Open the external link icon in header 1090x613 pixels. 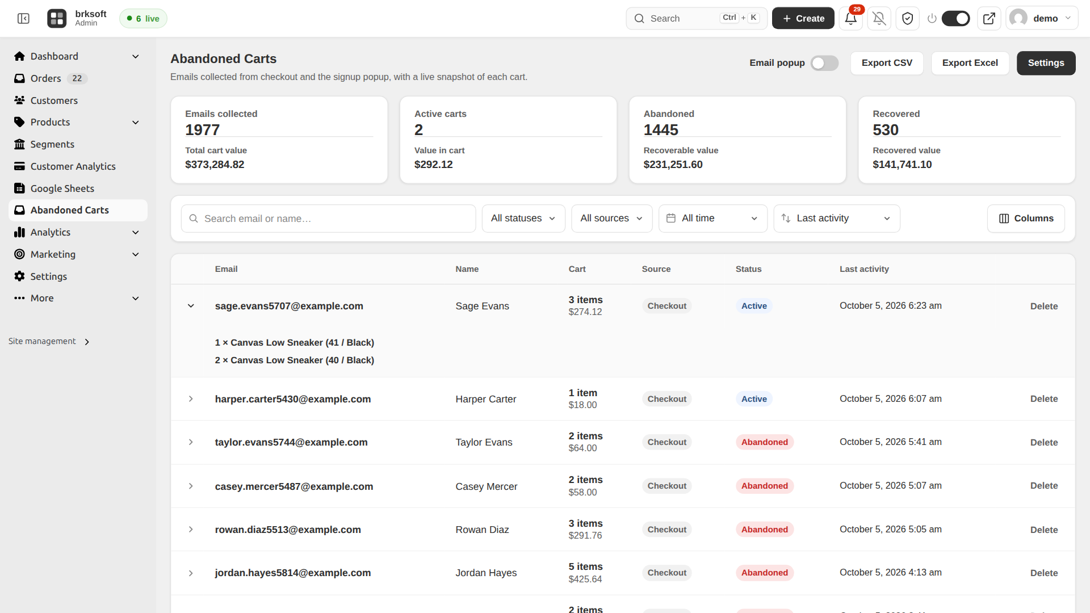coord(988,18)
